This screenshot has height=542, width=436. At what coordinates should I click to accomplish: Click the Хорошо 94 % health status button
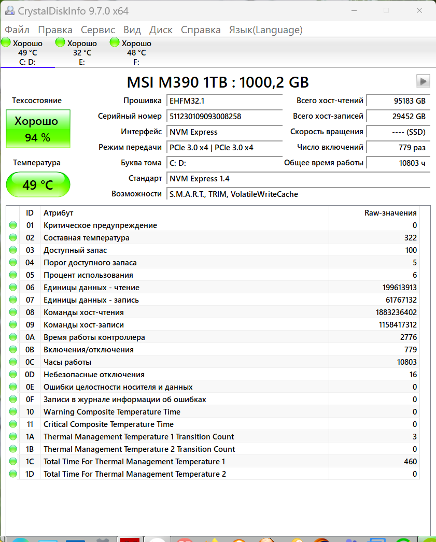tap(38, 129)
